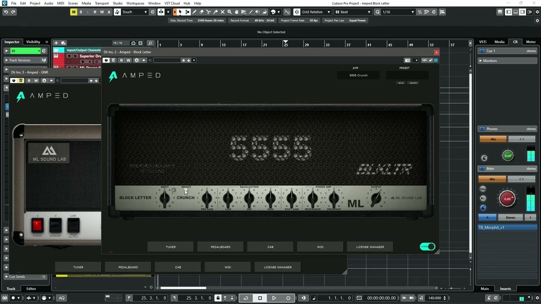
Task: Select the Split scissors tool
Action: (208, 12)
